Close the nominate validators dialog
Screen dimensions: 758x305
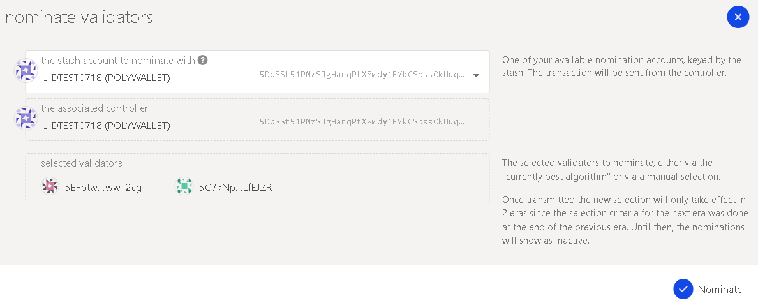[x=738, y=17]
